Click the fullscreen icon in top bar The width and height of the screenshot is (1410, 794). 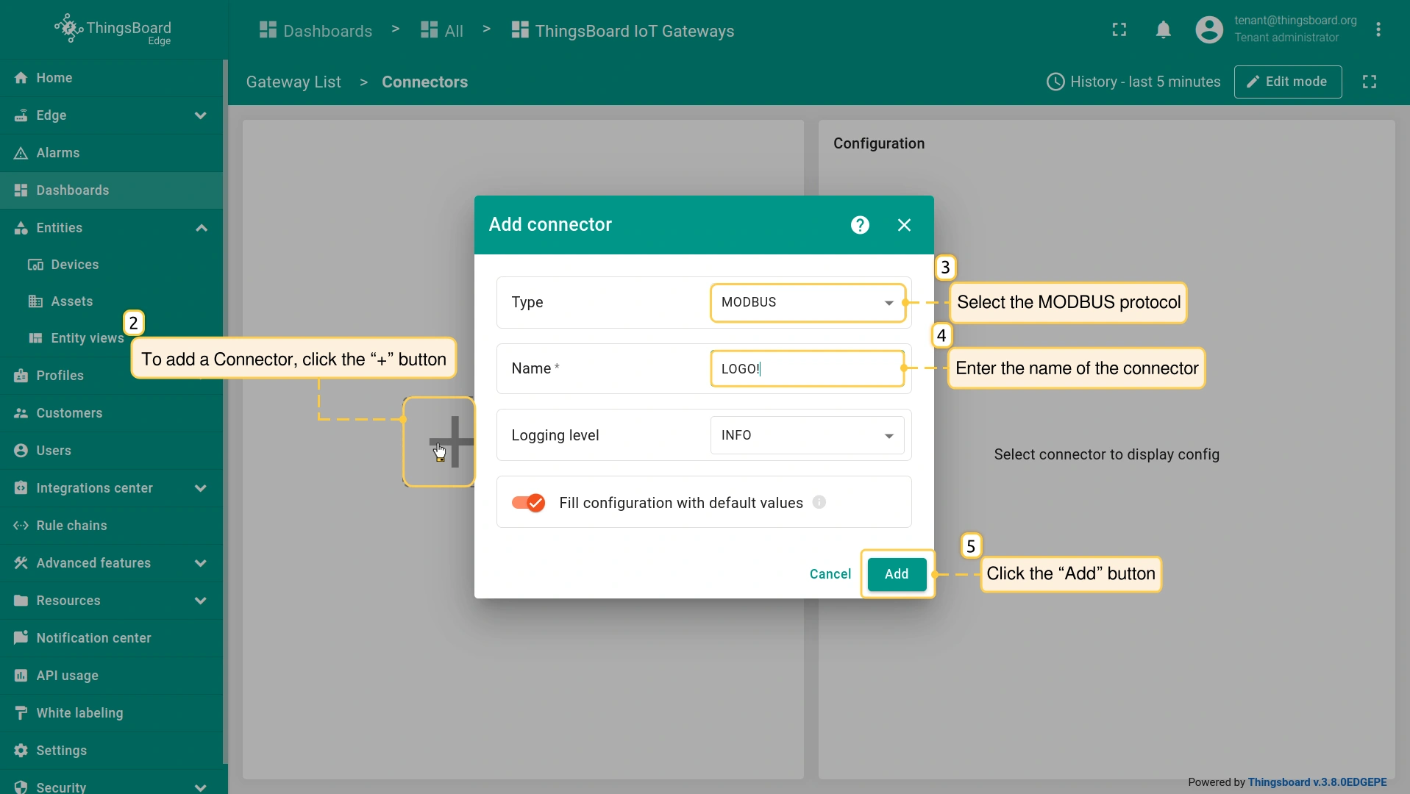coord(1119,30)
